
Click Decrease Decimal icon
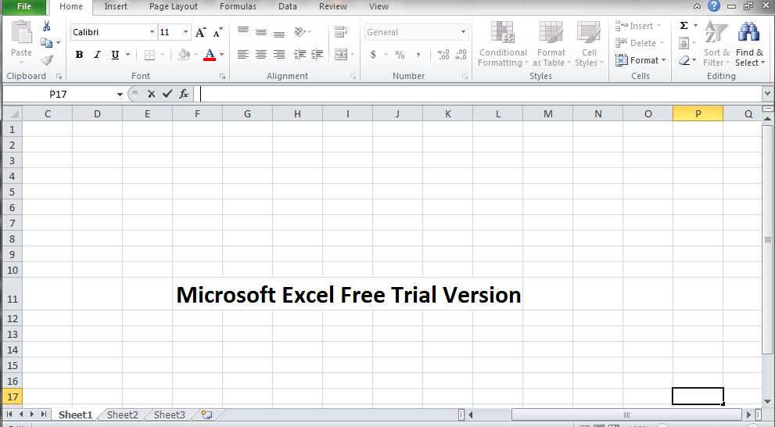[461, 55]
